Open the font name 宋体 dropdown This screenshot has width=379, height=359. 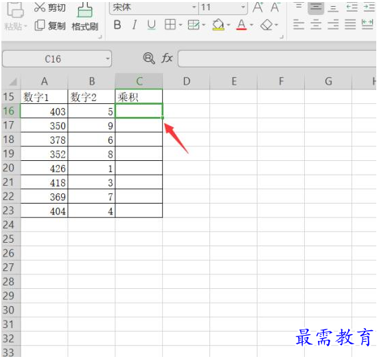pos(194,7)
